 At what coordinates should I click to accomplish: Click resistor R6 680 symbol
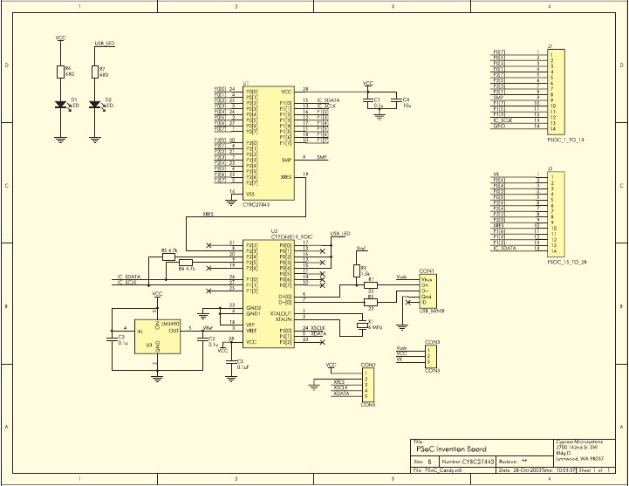point(60,72)
